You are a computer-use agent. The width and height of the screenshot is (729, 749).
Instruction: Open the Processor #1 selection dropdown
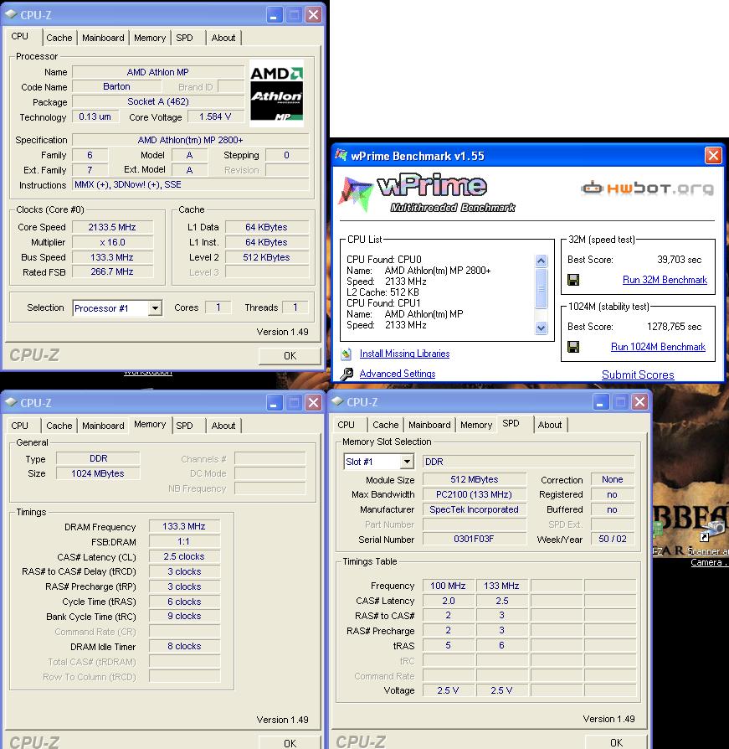[x=155, y=308]
